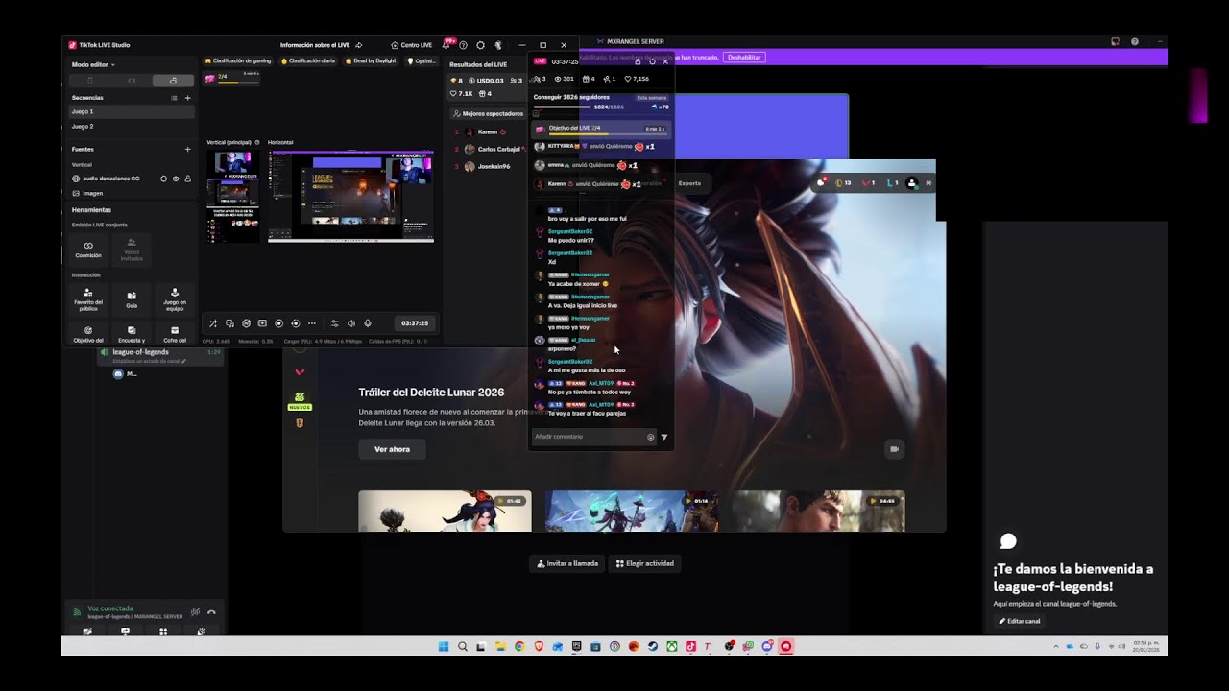
Task: Open the Esta semana dropdown
Action: coord(651,98)
